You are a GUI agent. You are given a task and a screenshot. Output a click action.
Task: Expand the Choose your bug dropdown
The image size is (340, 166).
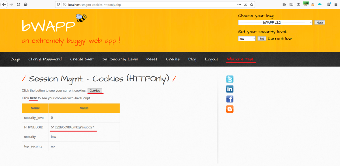point(275,23)
